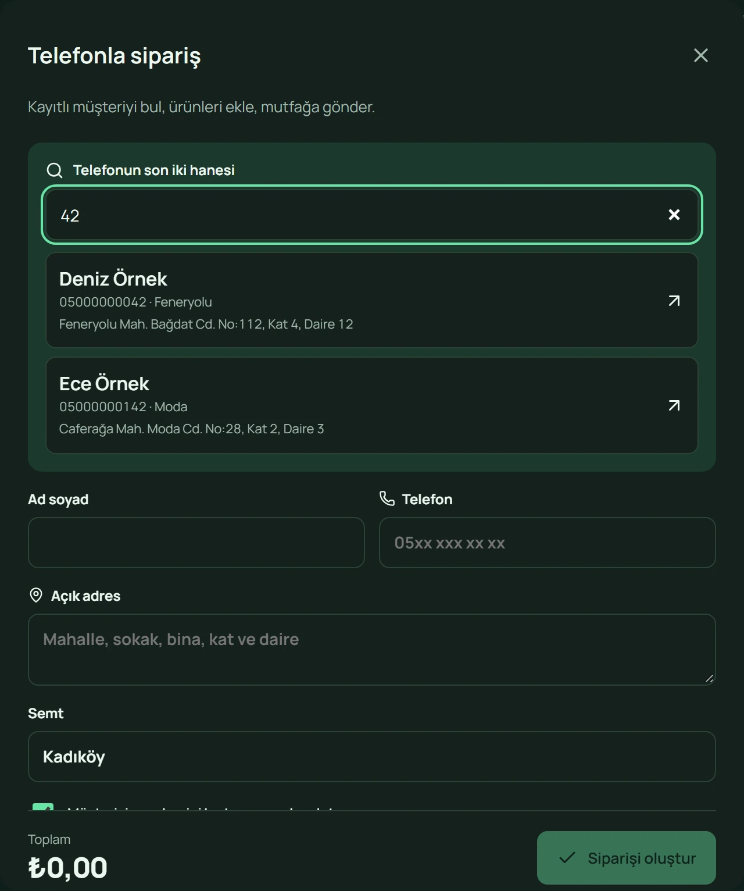The height and width of the screenshot is (891, 744).
Task: Click the number 05000000142 · Moda
Action: coord(123,407)
